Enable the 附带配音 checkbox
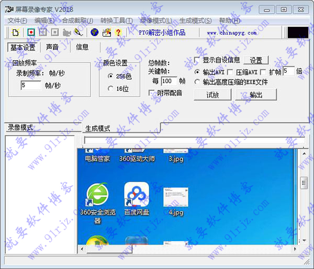314x269 pixels. [x=152, y=93]
